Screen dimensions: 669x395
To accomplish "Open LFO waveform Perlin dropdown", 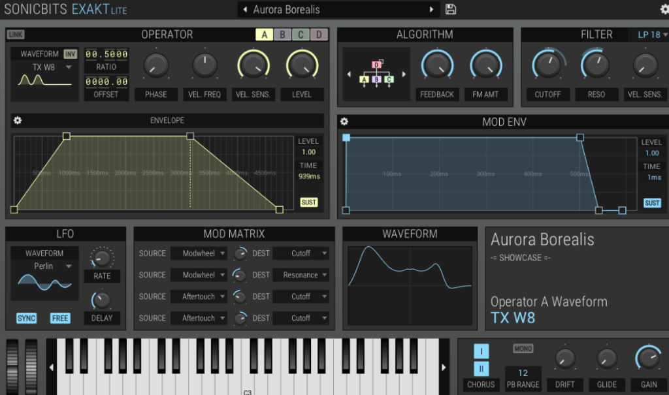I will click(x=45, y=266).
